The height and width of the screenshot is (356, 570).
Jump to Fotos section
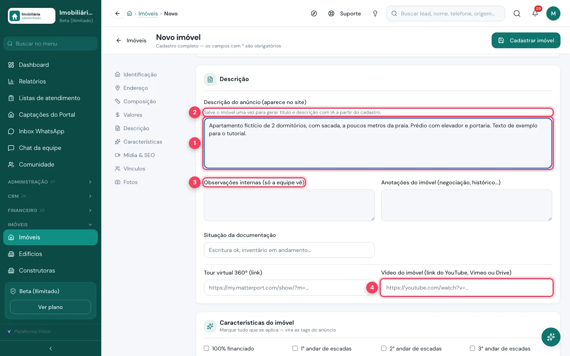[126, 182]
